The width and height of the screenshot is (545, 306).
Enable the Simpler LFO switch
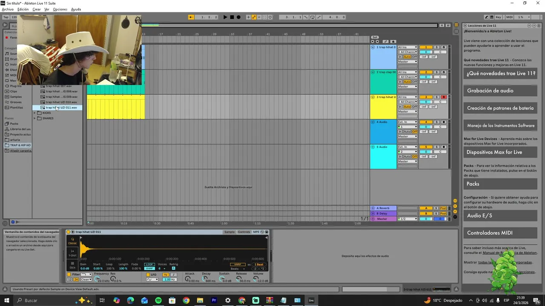148,275
